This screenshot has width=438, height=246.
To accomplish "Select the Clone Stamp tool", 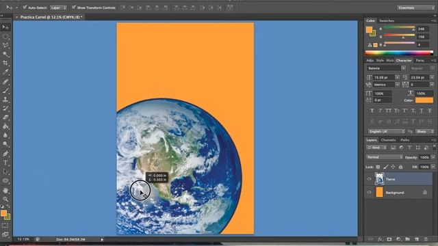I will coord(5,99).
